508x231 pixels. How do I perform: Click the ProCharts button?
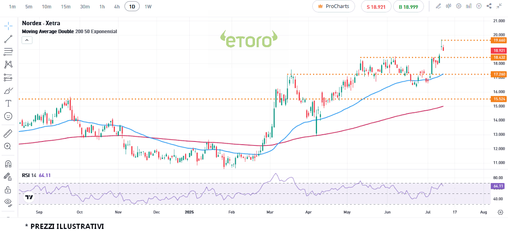333,6
